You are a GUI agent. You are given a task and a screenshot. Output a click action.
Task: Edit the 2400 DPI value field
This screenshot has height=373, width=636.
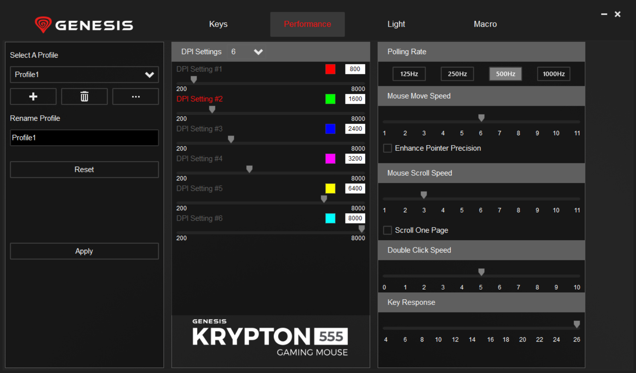point(355,129)
